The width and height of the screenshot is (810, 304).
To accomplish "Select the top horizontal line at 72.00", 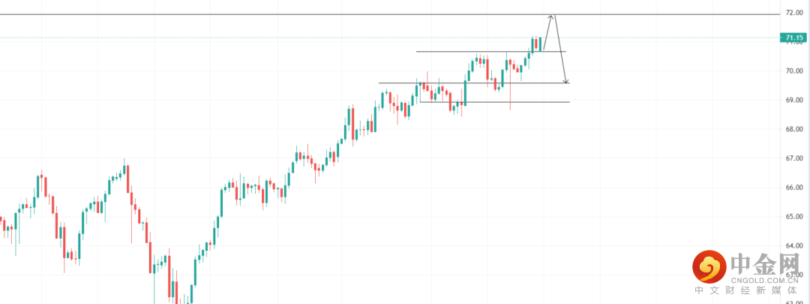I will [300, 14].
